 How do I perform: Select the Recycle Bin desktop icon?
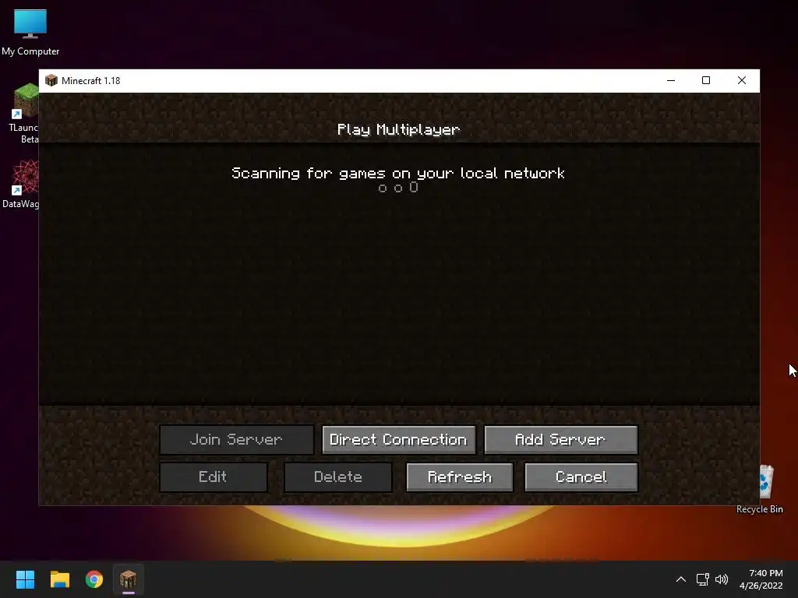pyautogui.click(x=764, y=489)
